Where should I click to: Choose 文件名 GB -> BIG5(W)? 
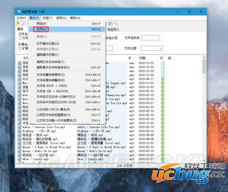67,91
